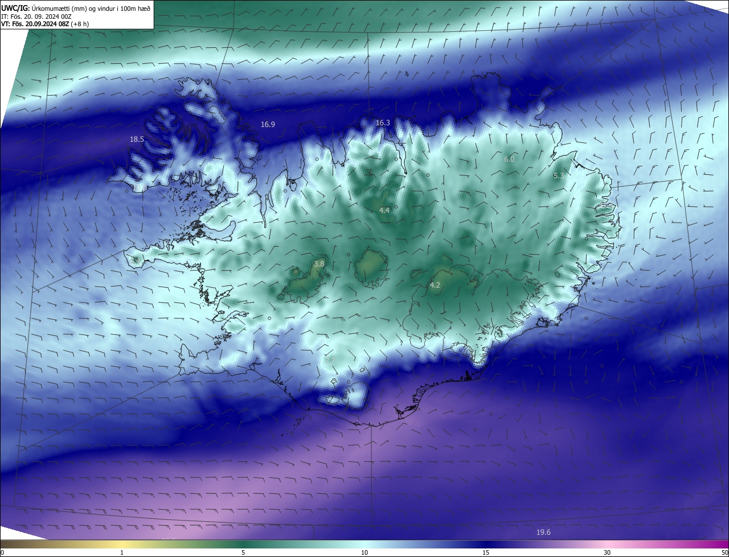Click the 'IT: Fös. 20. 09. 2024 00Z' initialization time
This screenshot has width=729, height=557.
point(36,17)
